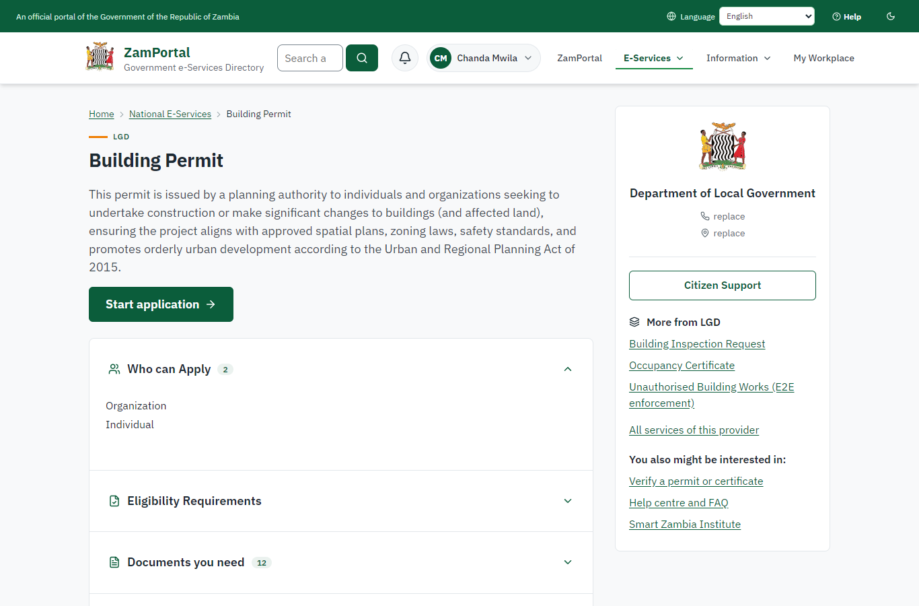Open the Unauthorised Building Works link
919x606 pixels.
(712, 395)
